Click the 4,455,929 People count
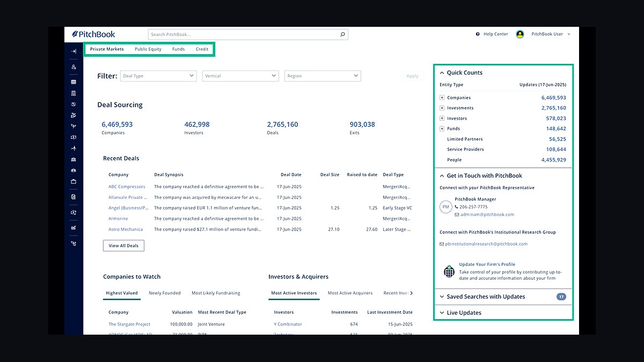Viewport: 644px width, 362px height. (x=554, y=160)
